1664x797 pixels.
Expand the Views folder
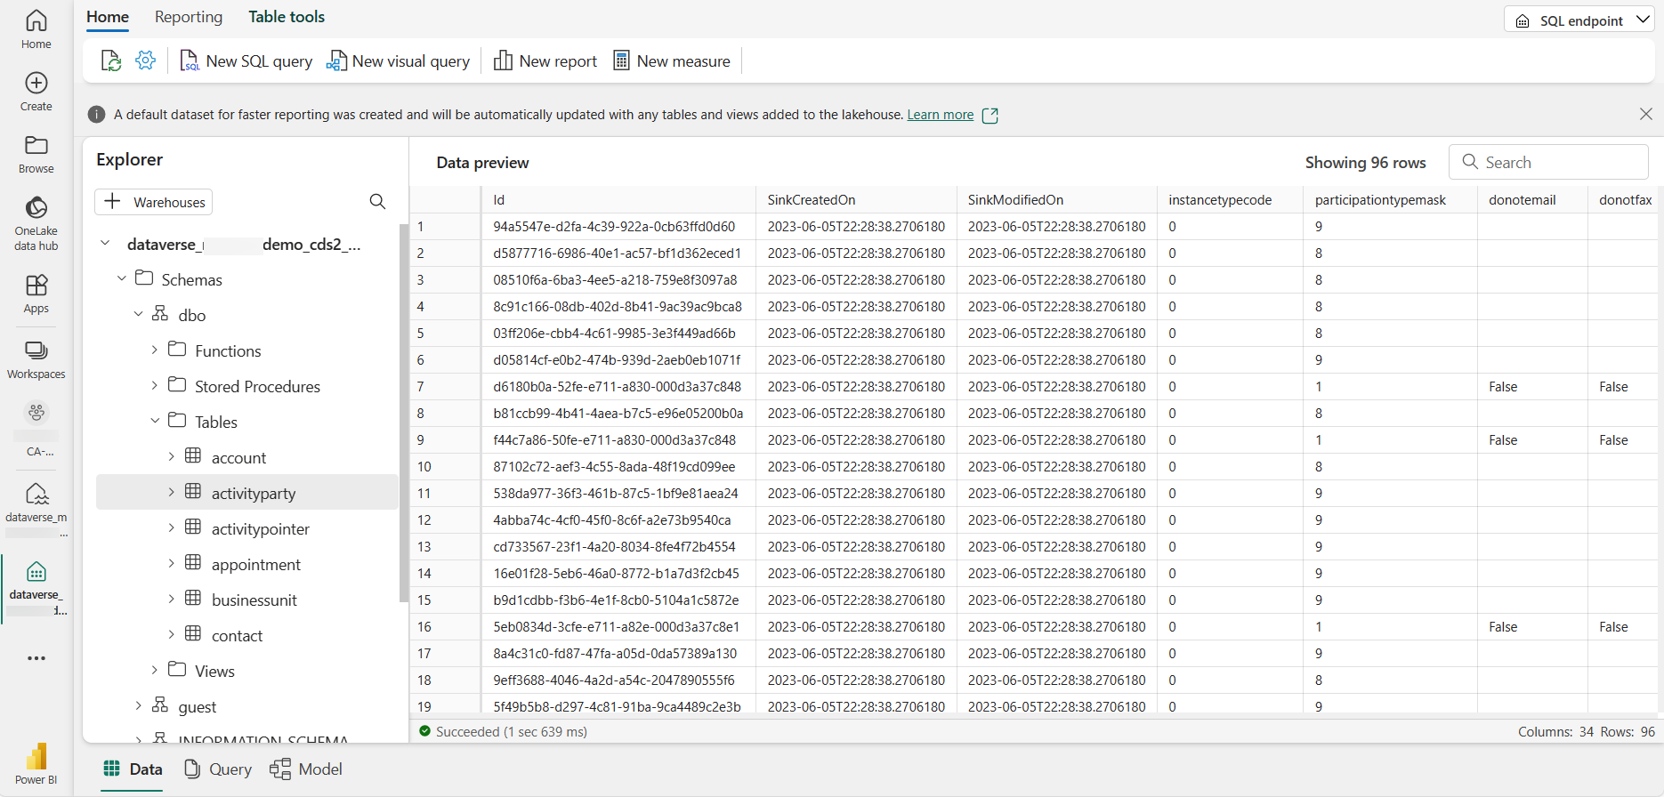(x=155, y=670)
